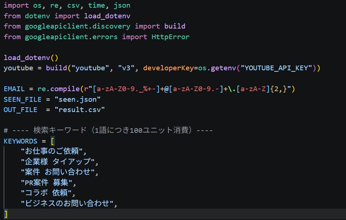Click the "seen.json" string
This screenshot has height=220, width=346.
tap(78, 100)
